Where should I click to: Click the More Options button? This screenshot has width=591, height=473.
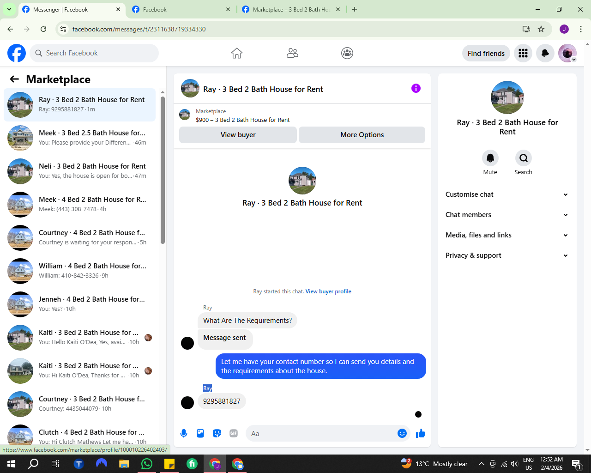click(362, 135)
